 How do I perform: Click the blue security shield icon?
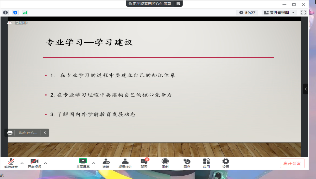point(15,13)
